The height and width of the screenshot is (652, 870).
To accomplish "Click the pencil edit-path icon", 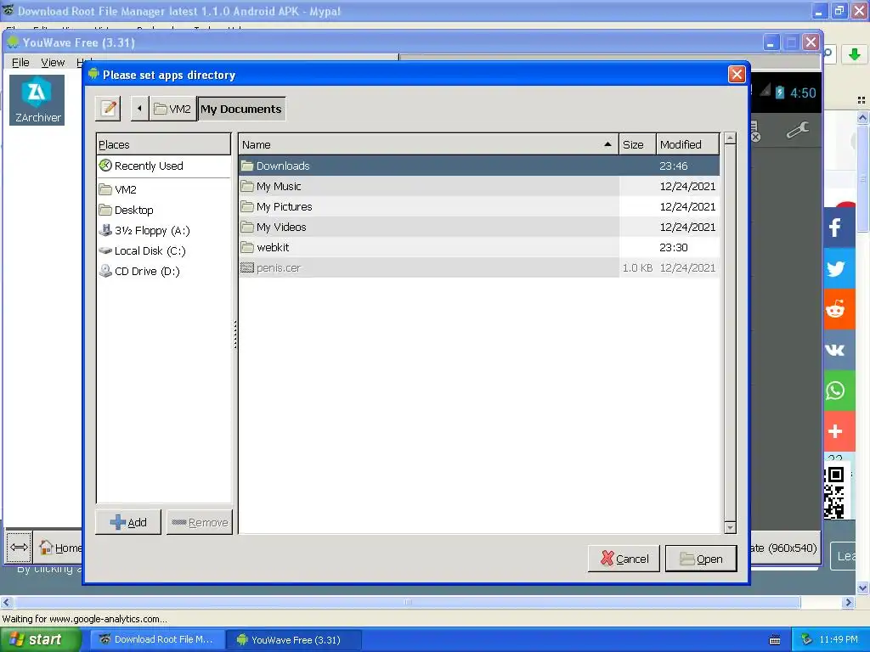I will tap(108, 108).
